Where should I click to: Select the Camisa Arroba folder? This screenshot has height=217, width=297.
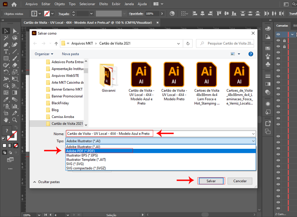click(x=60, y=117)
